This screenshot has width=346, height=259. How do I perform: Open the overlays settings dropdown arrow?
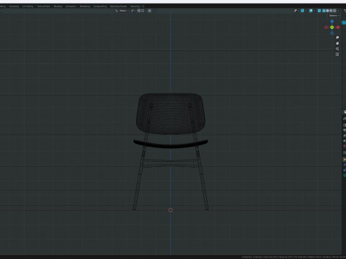(314, 11)
